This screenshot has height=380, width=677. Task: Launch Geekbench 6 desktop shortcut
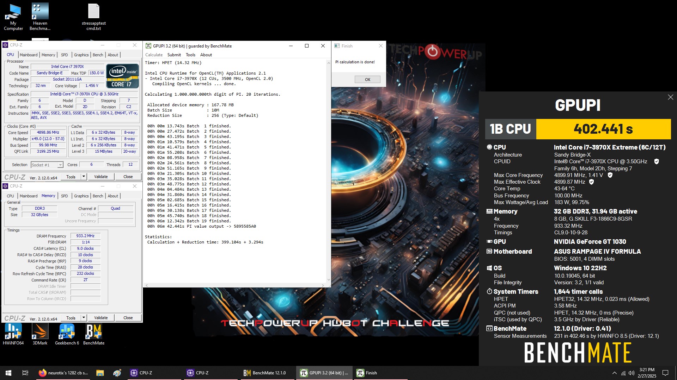(x=67, y=334)
